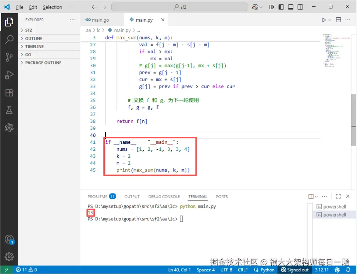
Task: Click the Signed out status item
Action: click(295, 270)
